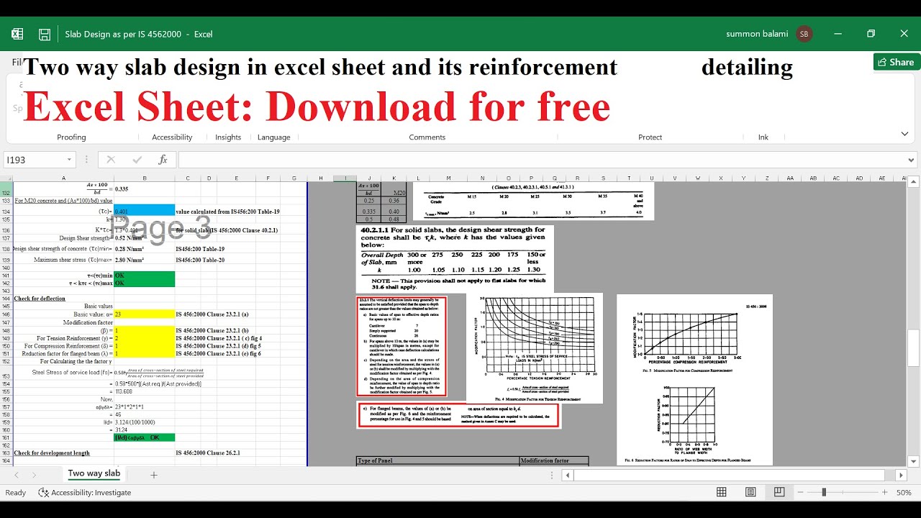
Task: Click the horizontal scrollbar right arrow
Action: tap(901, 475)
